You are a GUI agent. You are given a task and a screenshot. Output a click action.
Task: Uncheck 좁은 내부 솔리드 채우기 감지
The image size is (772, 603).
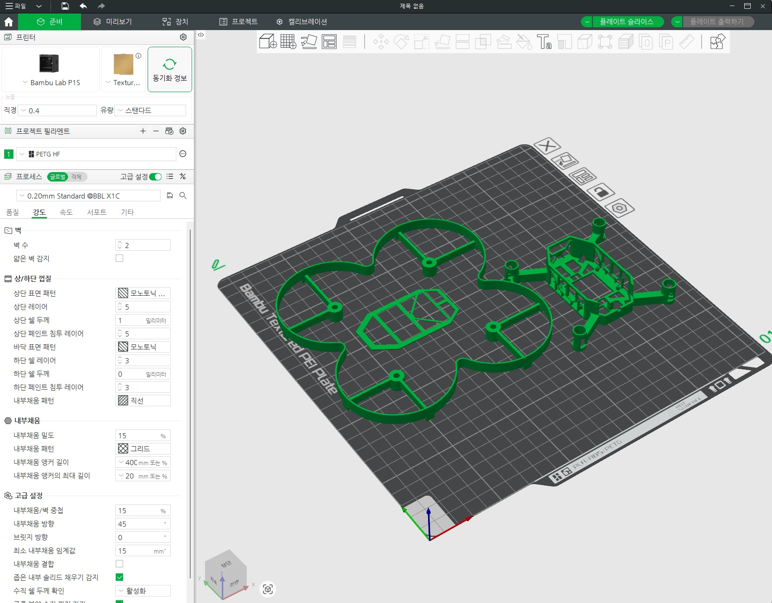tap(119, 577)
